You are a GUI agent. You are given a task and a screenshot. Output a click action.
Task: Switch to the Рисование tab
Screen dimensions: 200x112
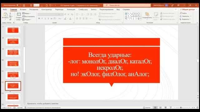[x=34, y=10]
